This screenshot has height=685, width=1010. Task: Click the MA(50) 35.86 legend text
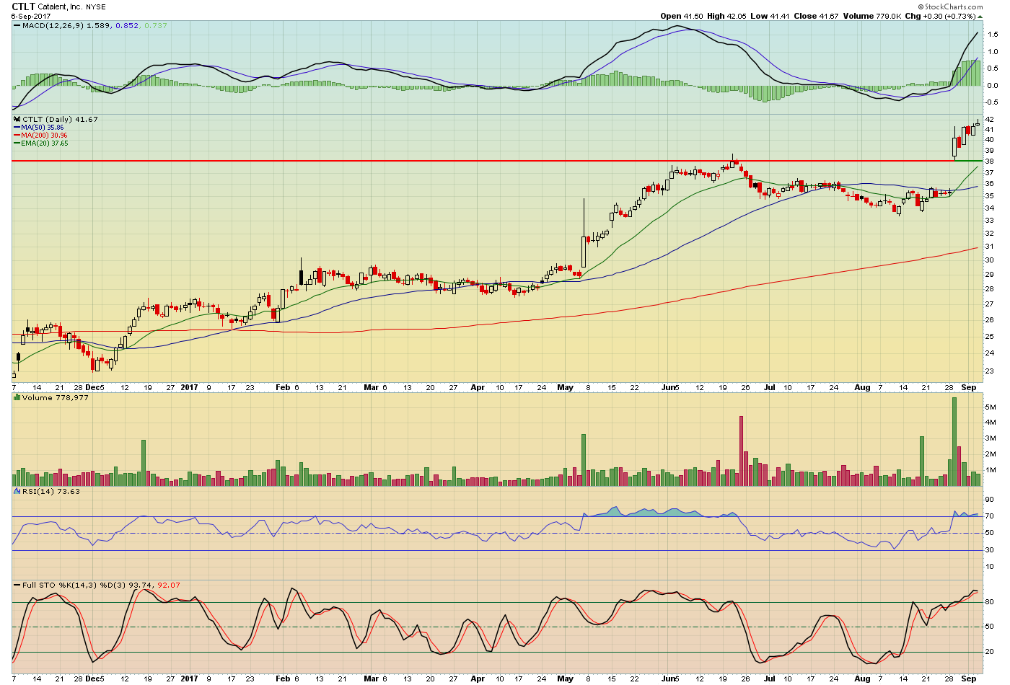coord(43,128)
